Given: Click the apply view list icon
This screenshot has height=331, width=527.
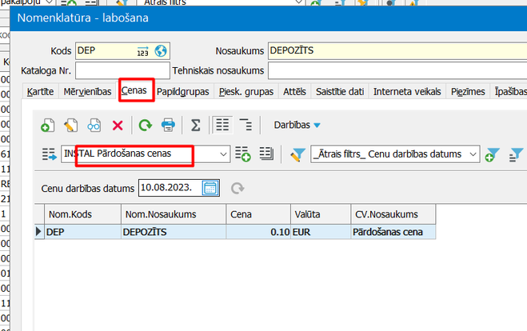Looking at the screenshot, I should 49,154.
